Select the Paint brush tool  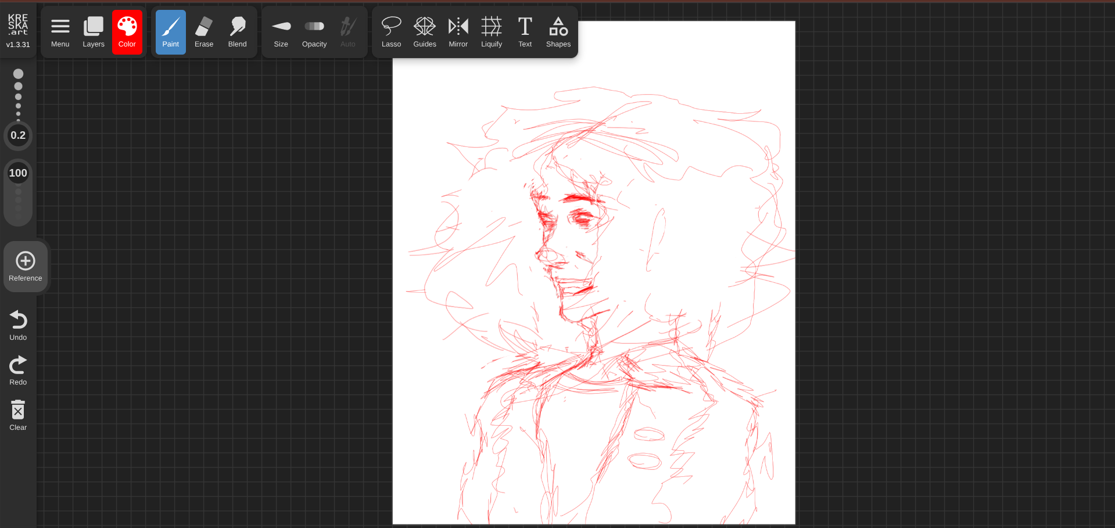click(x=171, y=33)
